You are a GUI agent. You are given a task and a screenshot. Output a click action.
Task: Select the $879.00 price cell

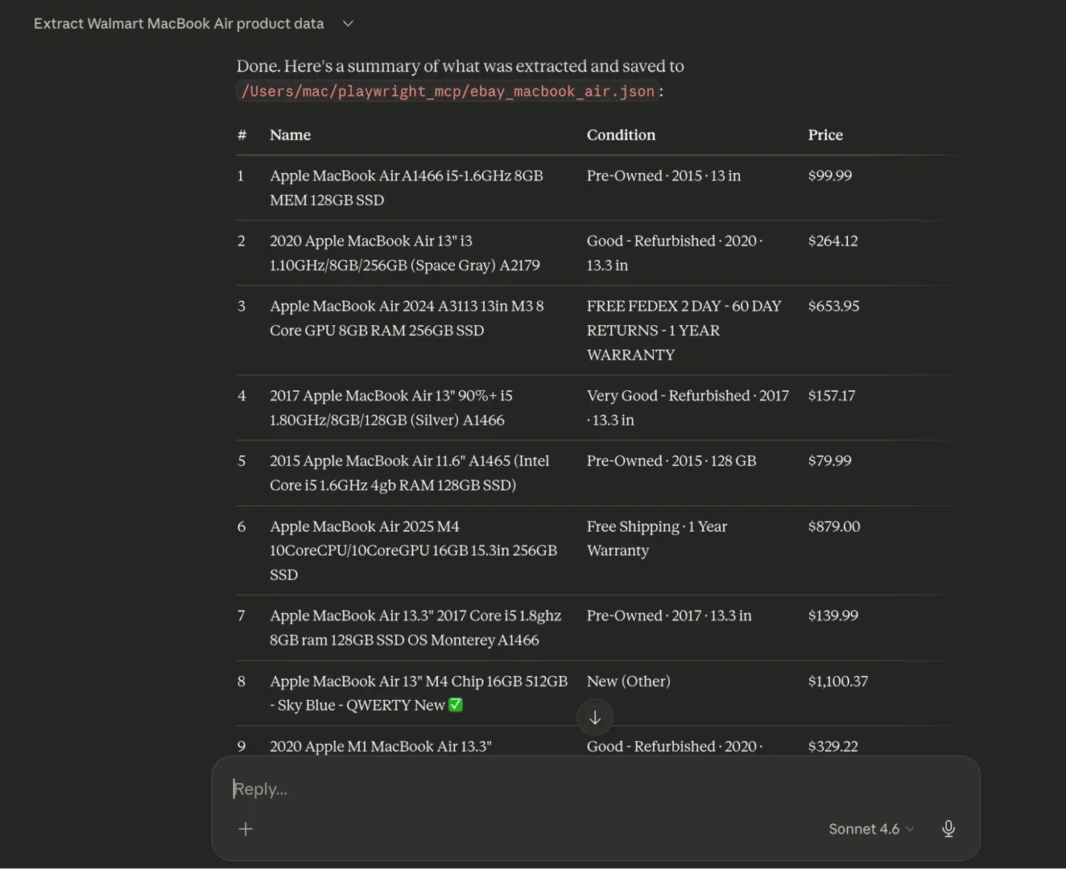tap(833, 526)
